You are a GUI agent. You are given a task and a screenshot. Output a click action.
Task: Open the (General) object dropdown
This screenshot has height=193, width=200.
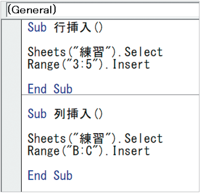[103, 10]
